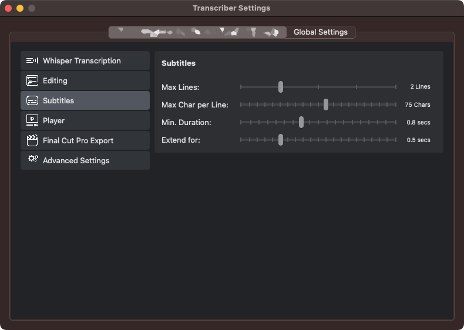
Task: Click the 'Max Lines:' label
Action: 180,87
